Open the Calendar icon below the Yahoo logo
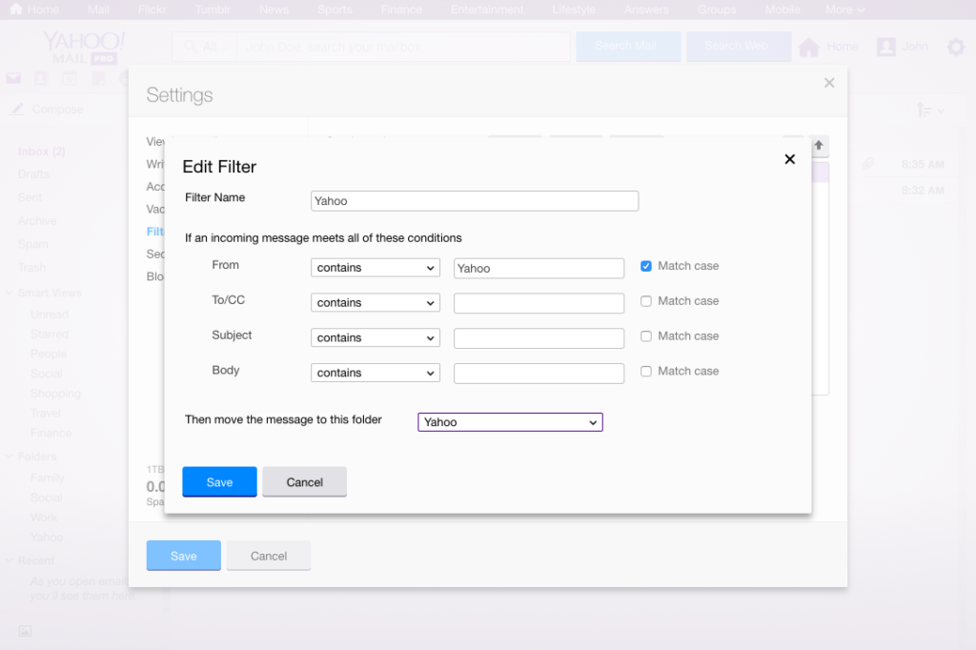Image resolution: width=976 pixels, height=650 pixels. [70, 79]
